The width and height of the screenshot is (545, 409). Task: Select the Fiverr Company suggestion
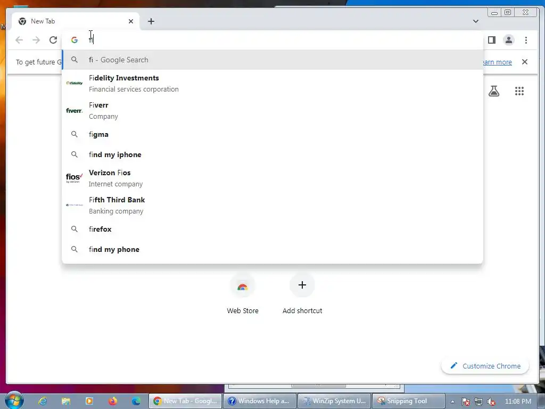tap(272, 111)
